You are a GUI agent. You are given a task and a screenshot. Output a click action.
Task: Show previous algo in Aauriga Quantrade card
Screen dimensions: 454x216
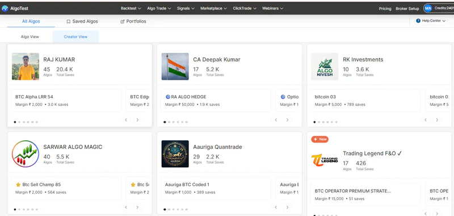pyautogui.click(x=276, y=207)
